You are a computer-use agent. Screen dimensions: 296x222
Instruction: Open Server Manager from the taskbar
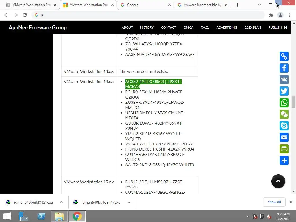[23, 216]
